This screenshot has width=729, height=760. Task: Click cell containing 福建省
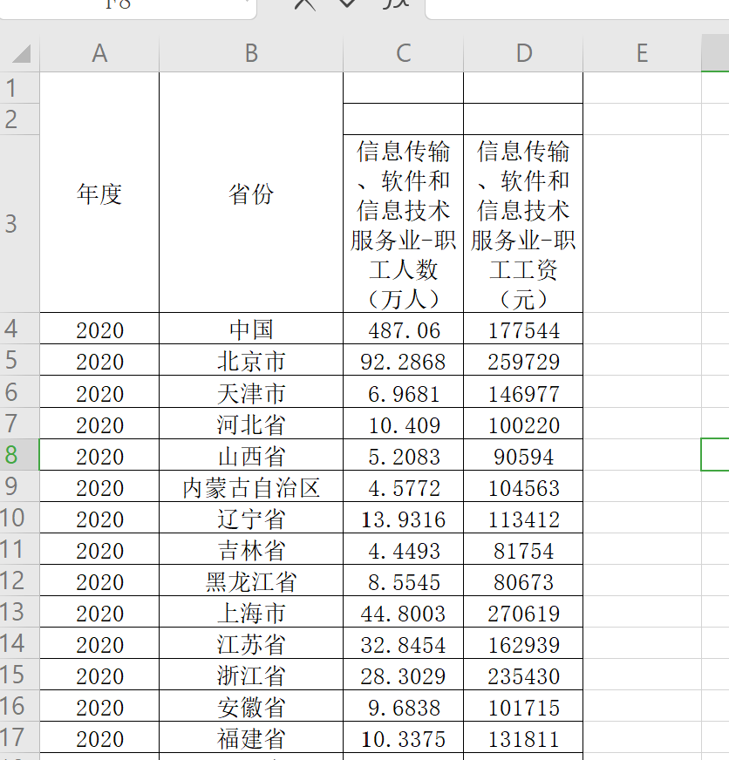pos(251,737)
